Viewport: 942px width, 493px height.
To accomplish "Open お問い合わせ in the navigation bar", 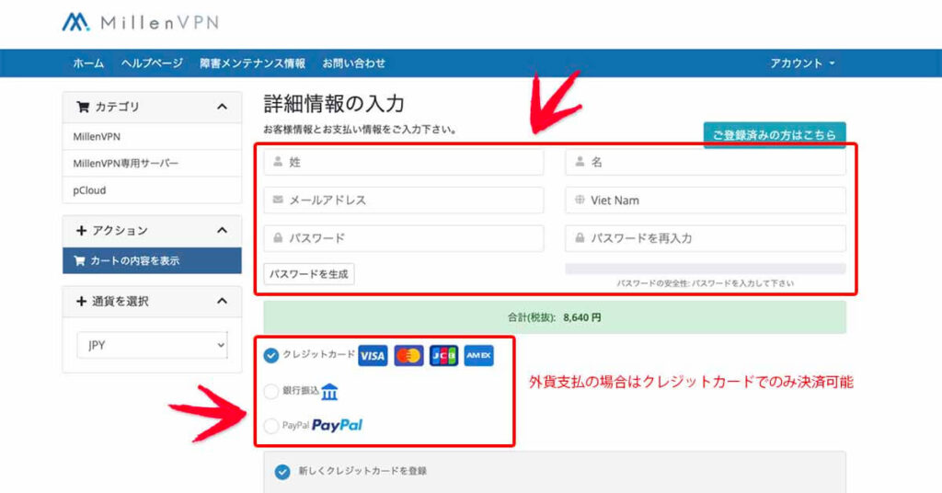I will [354, 63].
